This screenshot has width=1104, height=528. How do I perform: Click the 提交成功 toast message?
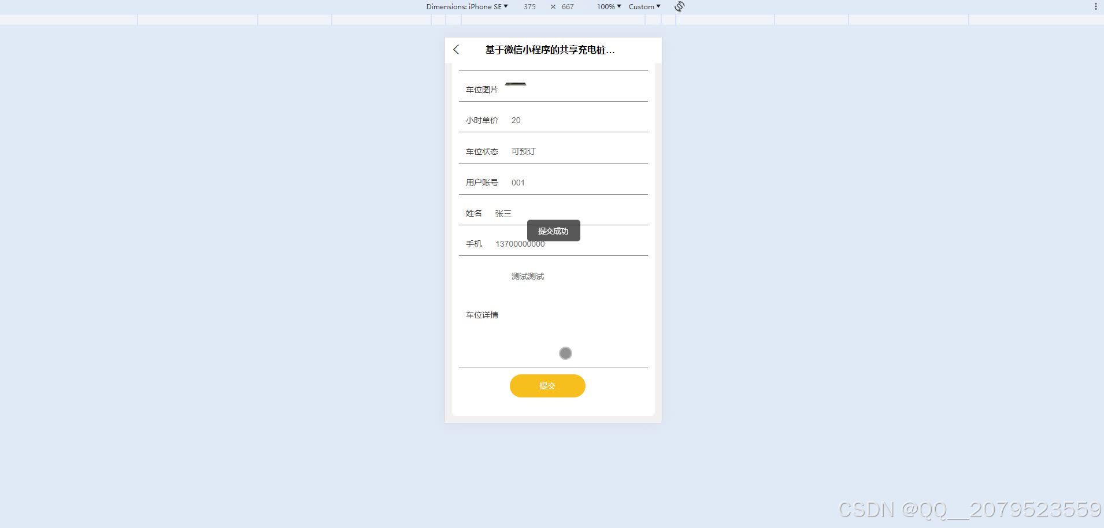click(x=554, y=230)
